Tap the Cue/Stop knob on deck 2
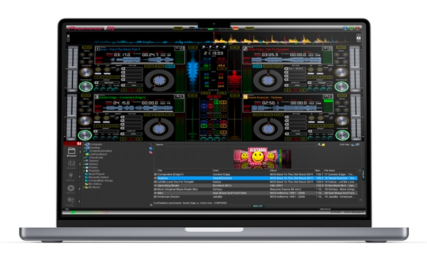This screenshot has height=258, width=427. pyautogui.click(x=341, y=72)
